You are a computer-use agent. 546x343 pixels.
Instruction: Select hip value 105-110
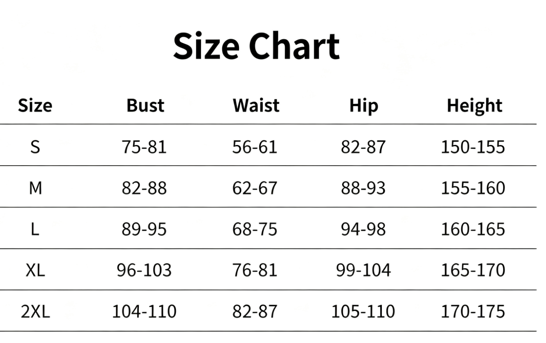tap(363, 311)
